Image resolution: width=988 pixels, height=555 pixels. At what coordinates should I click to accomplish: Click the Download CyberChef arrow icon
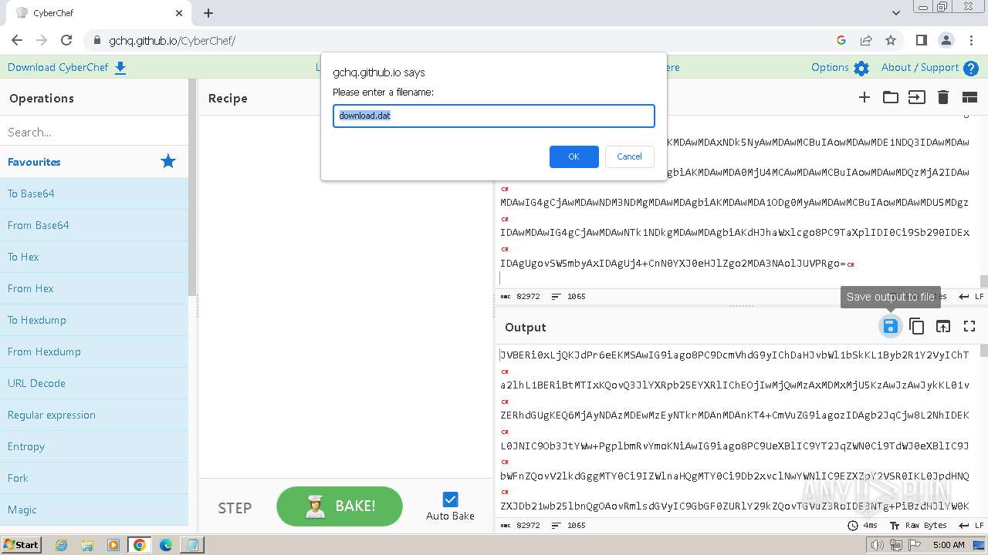120,68
